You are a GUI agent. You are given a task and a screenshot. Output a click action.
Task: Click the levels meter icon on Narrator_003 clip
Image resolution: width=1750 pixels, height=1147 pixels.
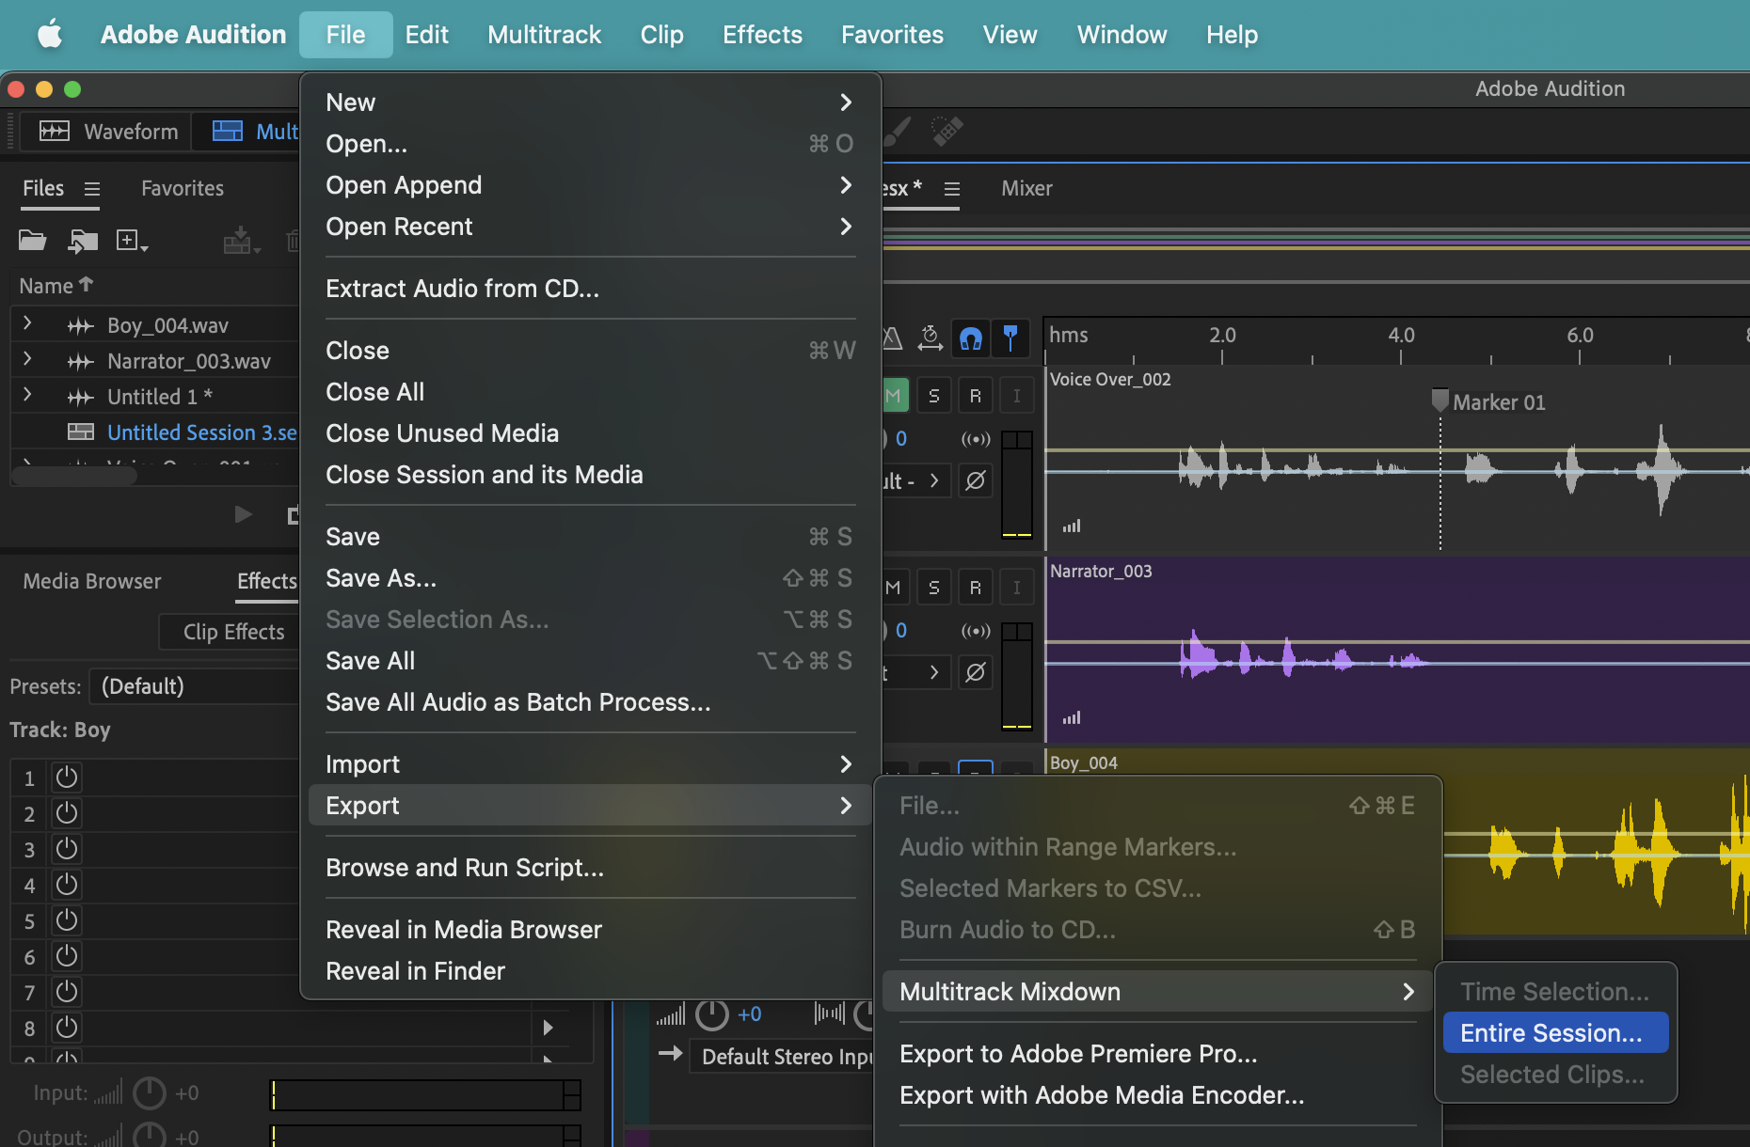(x=1072, y=717)
